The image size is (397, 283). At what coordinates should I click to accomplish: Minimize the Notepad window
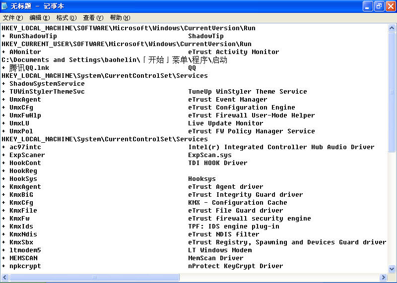point(368,6)
